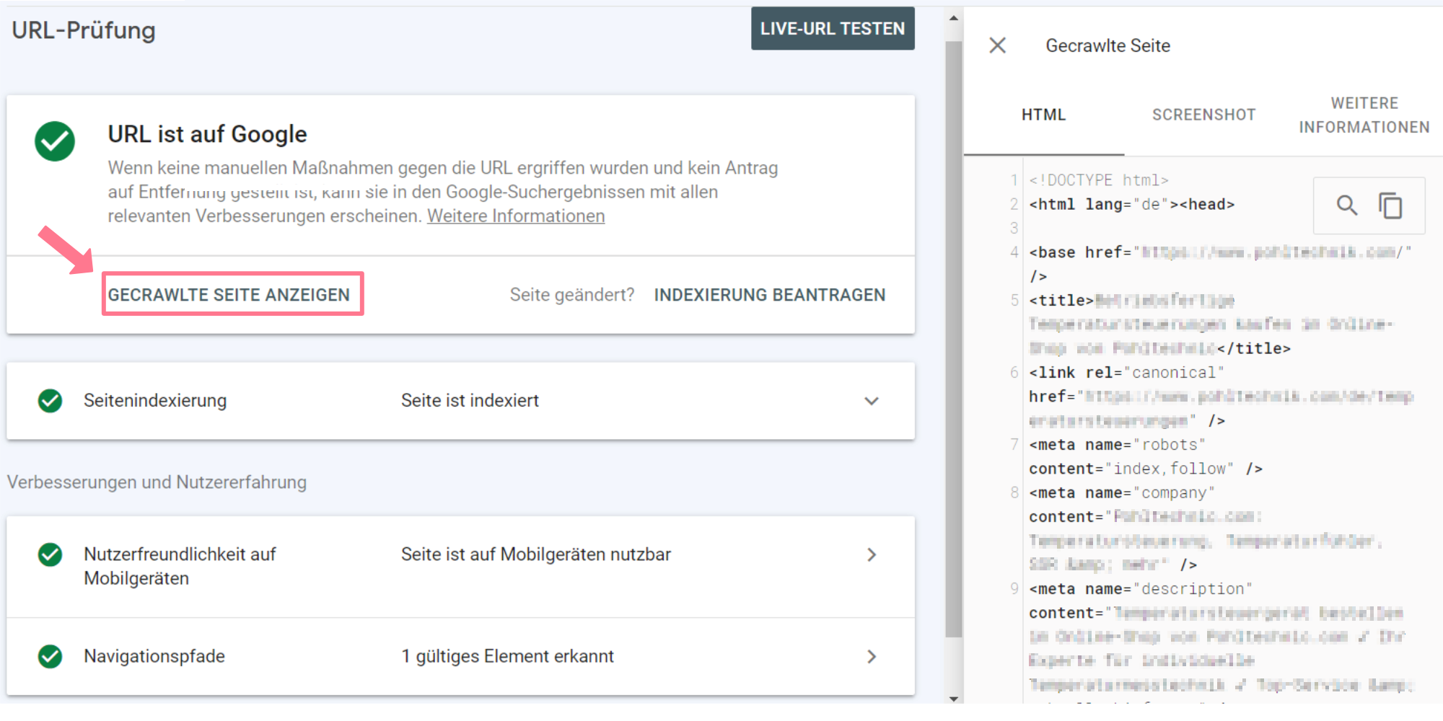Click '1 gültiges Element erkannt' text
This screenshot has height=721, width=1443.
coord(507,656)
